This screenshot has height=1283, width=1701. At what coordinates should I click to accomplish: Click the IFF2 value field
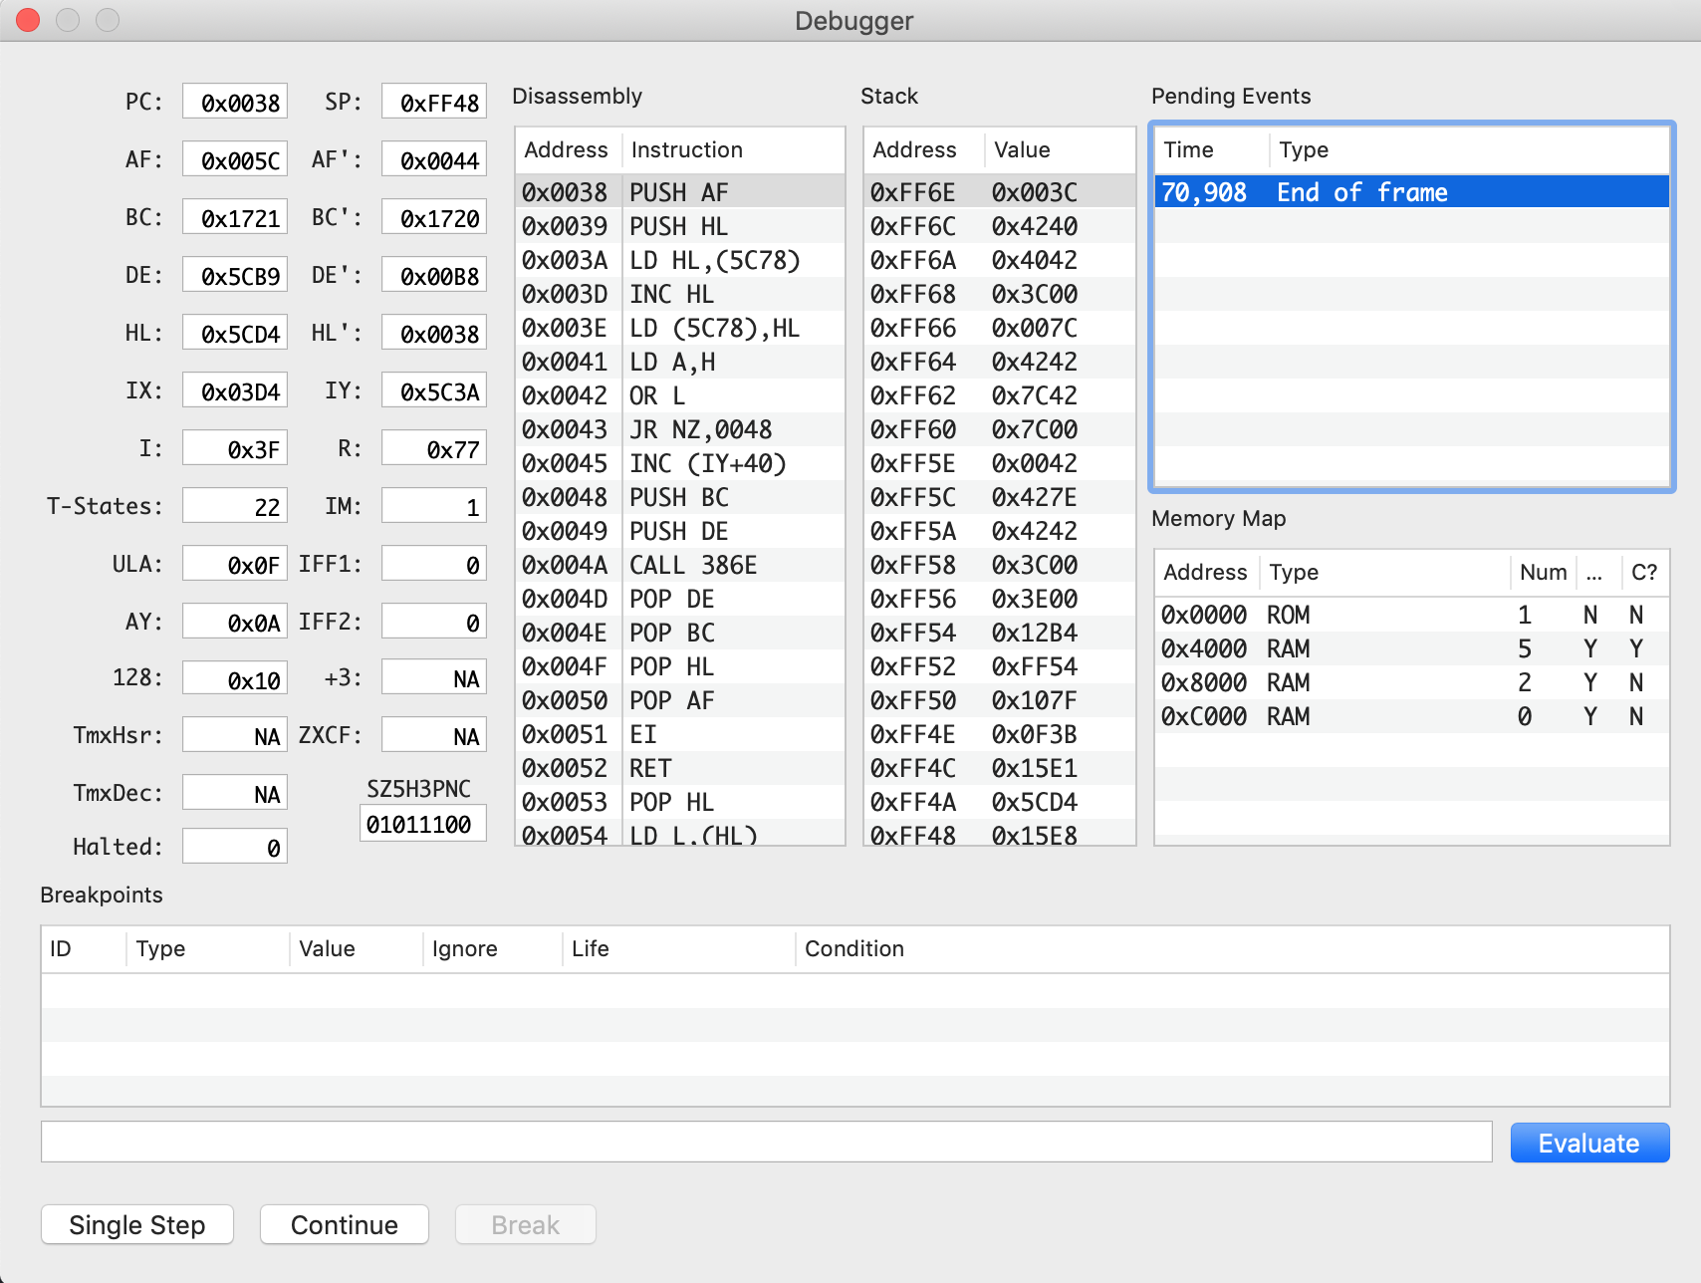point(434,622)
